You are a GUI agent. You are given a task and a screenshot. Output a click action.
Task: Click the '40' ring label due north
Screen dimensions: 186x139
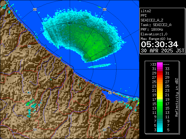click(x=70, y=23)
